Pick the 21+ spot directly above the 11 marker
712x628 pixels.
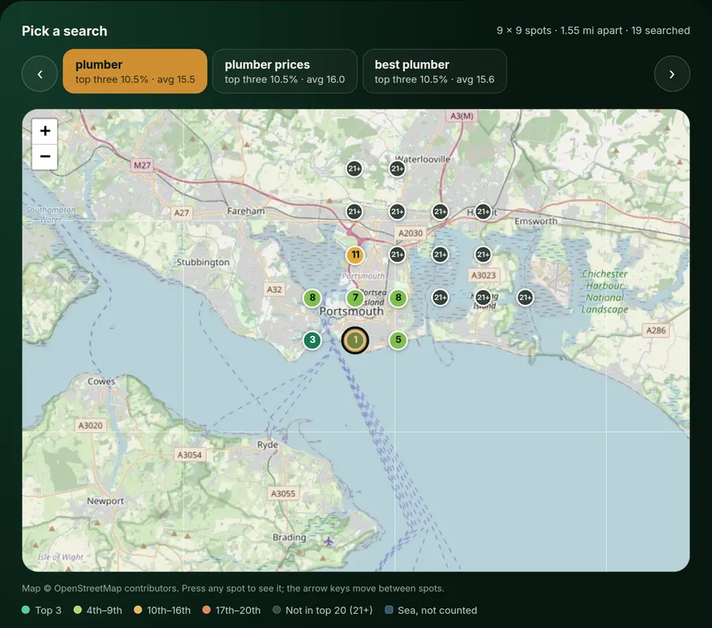354,212
